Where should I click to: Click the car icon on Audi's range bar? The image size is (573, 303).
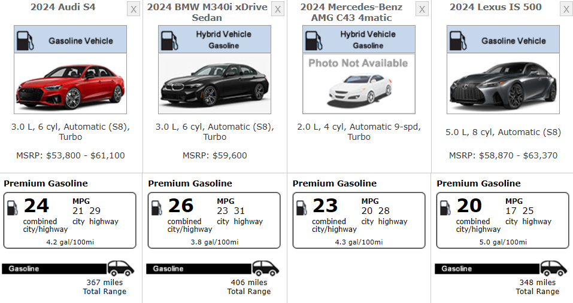(120, 268)
